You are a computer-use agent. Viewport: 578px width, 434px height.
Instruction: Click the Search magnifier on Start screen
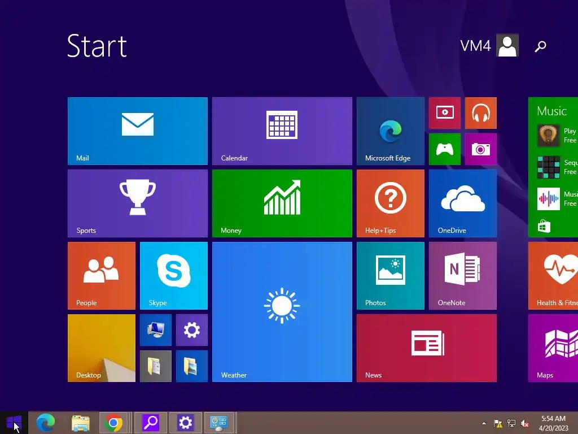[x=540, y=46]
